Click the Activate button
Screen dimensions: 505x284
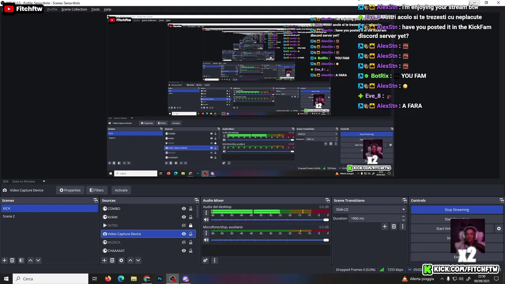[121, 190]
